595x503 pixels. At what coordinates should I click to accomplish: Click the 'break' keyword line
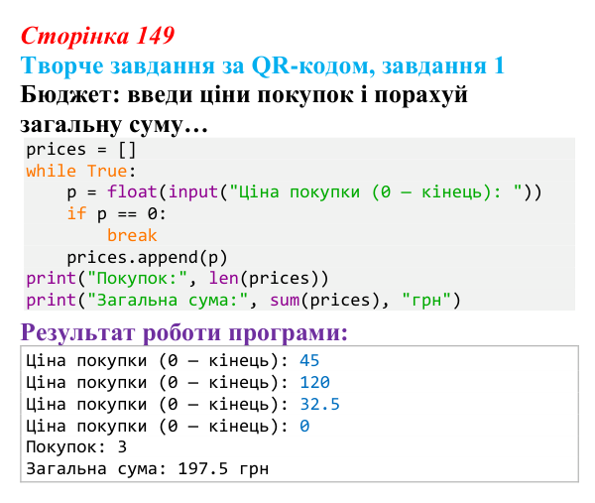(x=132, y=235)
